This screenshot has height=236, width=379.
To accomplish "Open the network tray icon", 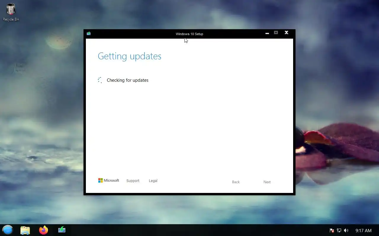I will pos(339,230).
